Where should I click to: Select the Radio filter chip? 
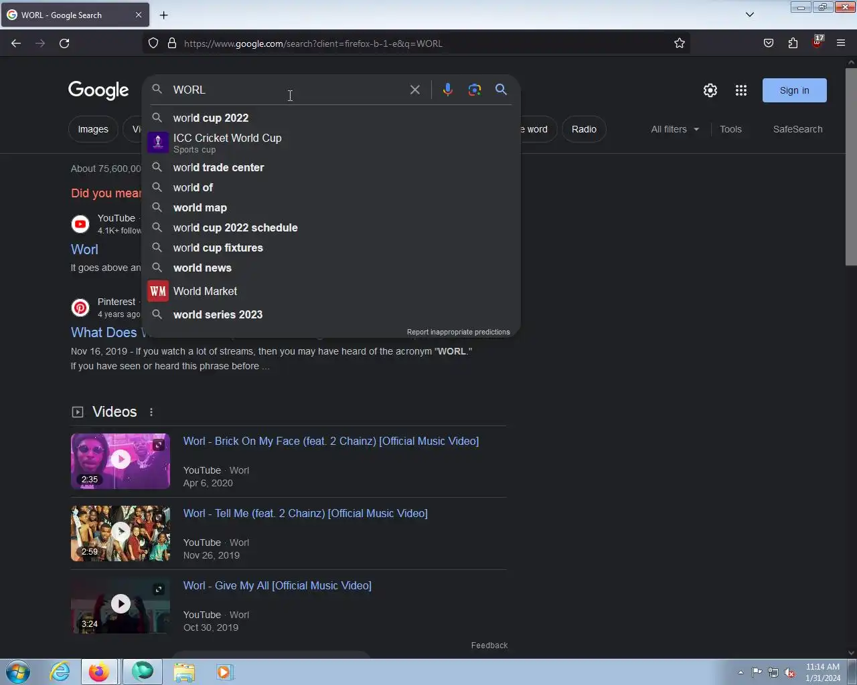click(x=584, y=129)
